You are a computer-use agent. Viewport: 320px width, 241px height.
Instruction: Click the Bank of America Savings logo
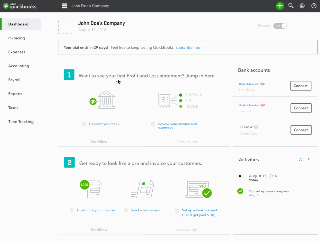tap(253, 105)
